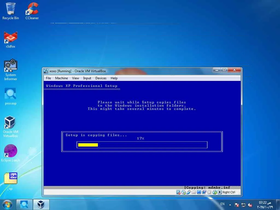This screenshot has height=210, width=280.
Task: Click the 17% progress text
Action: [x=141, y=138]
